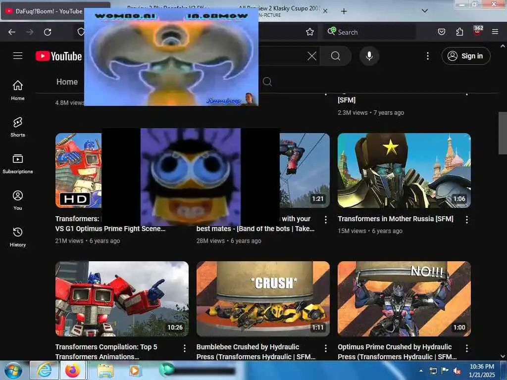Open the Optimus Prime Crushed by Hydraulic title
This screenshot has width=507, height=380.
tap(398, 352)
